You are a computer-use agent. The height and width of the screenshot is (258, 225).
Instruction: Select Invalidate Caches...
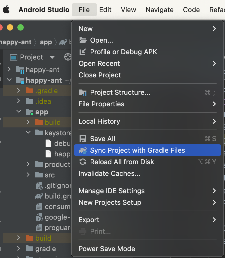click(x=148, y=173)
